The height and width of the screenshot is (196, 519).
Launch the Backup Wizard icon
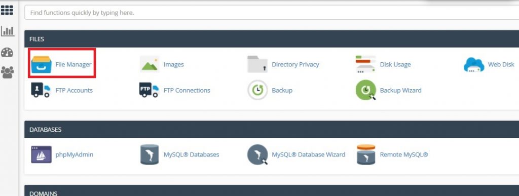[366, 90]
